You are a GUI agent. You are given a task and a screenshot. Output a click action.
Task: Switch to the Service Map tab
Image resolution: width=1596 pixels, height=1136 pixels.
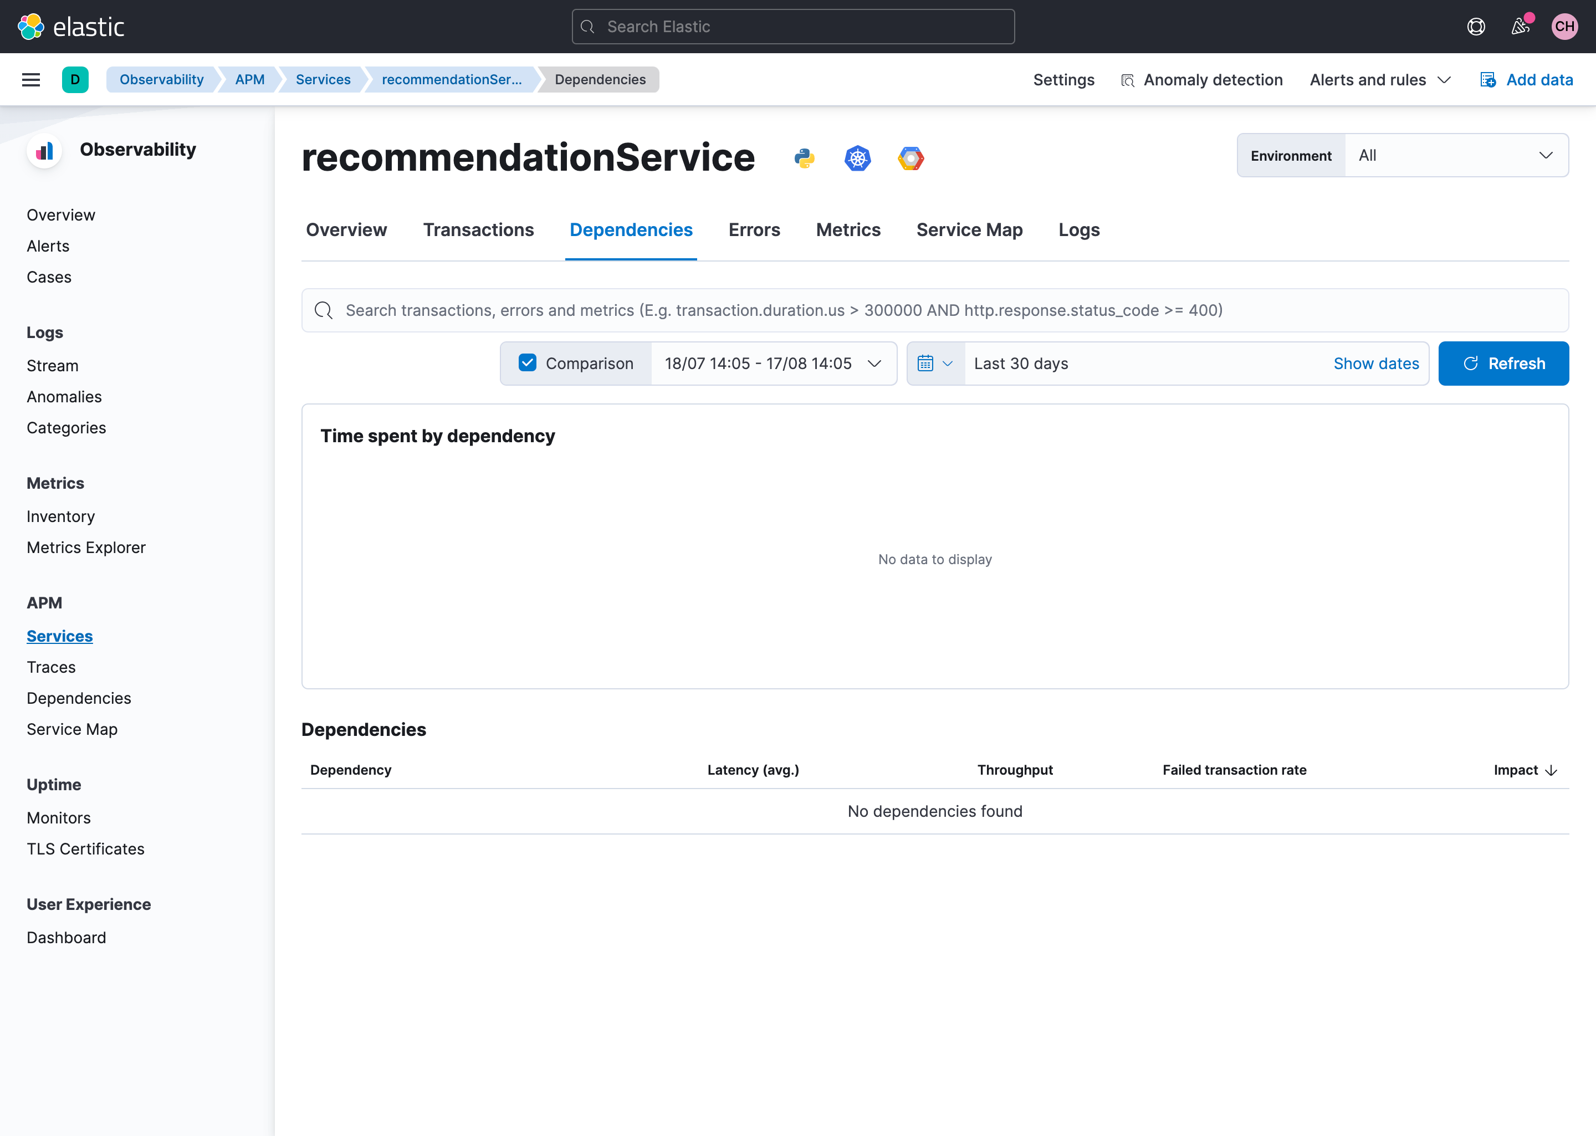[x=969, y=229]
